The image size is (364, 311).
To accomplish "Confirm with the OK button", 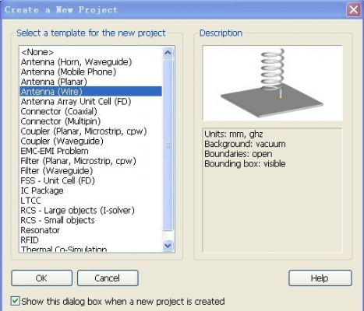I will click(41, 278).
